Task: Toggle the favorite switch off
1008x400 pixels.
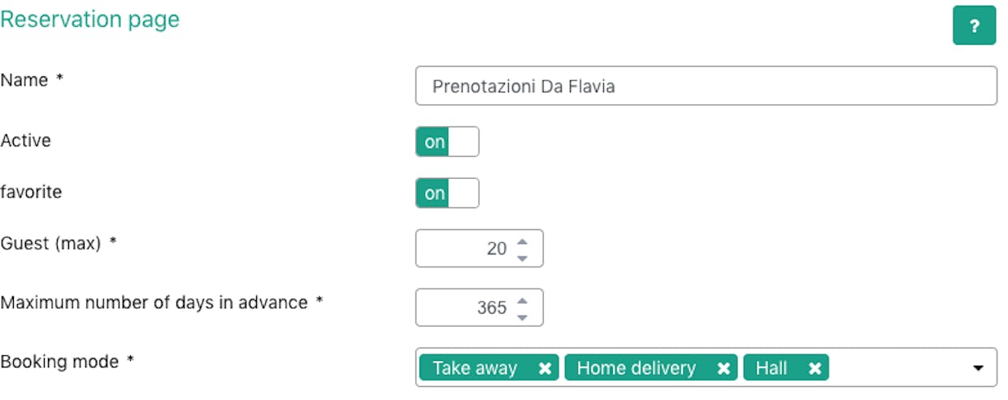Action: click(447, 193)
